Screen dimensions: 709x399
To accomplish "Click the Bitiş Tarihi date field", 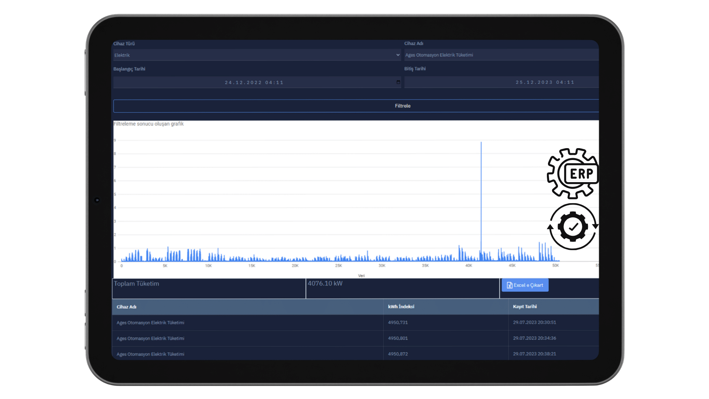I will tap(501, 82).
